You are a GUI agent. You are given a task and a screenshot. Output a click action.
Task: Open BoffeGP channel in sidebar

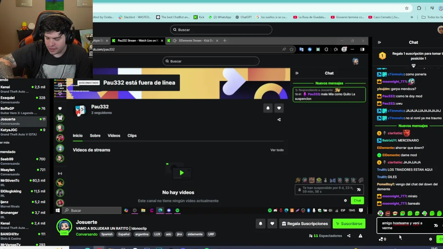22,111
